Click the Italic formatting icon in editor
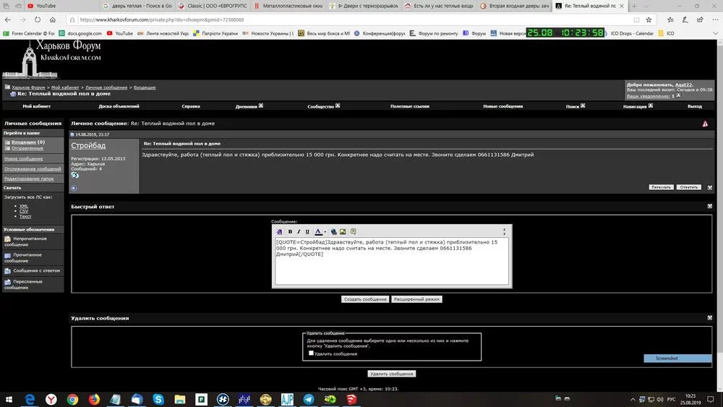723x407 pixels. (299, 231)
